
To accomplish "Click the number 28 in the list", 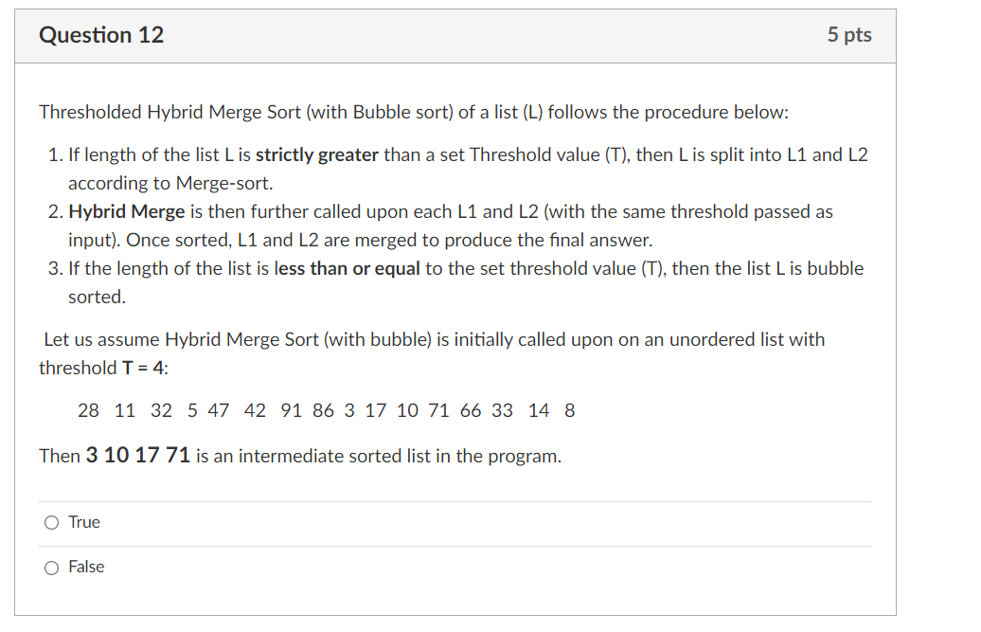I will [88, 410].
